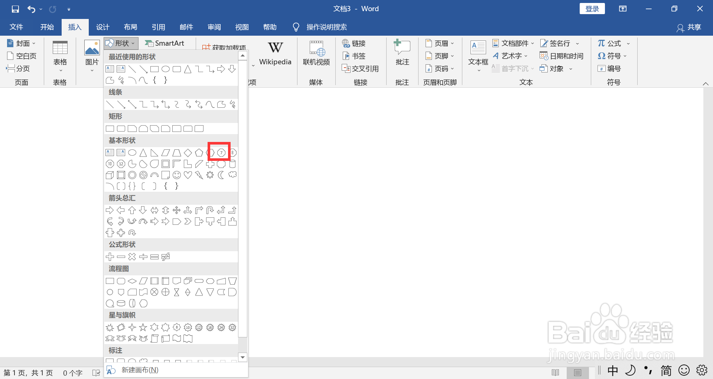Open Wikipedia add-in icon
This screenshot has height=379, width=713.
point(275,48)
